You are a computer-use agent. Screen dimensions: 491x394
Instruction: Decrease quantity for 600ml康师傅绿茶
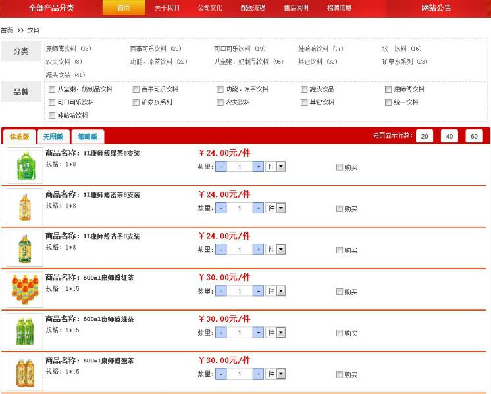tap(221, 333)
